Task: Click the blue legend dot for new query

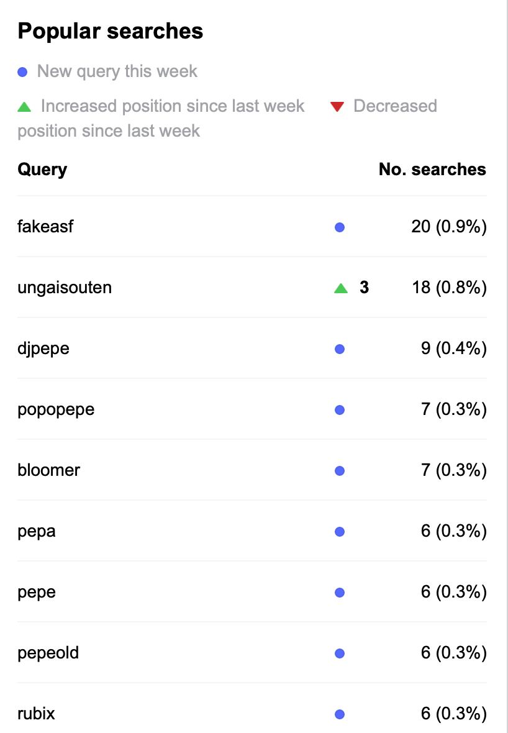Action: 22,72
